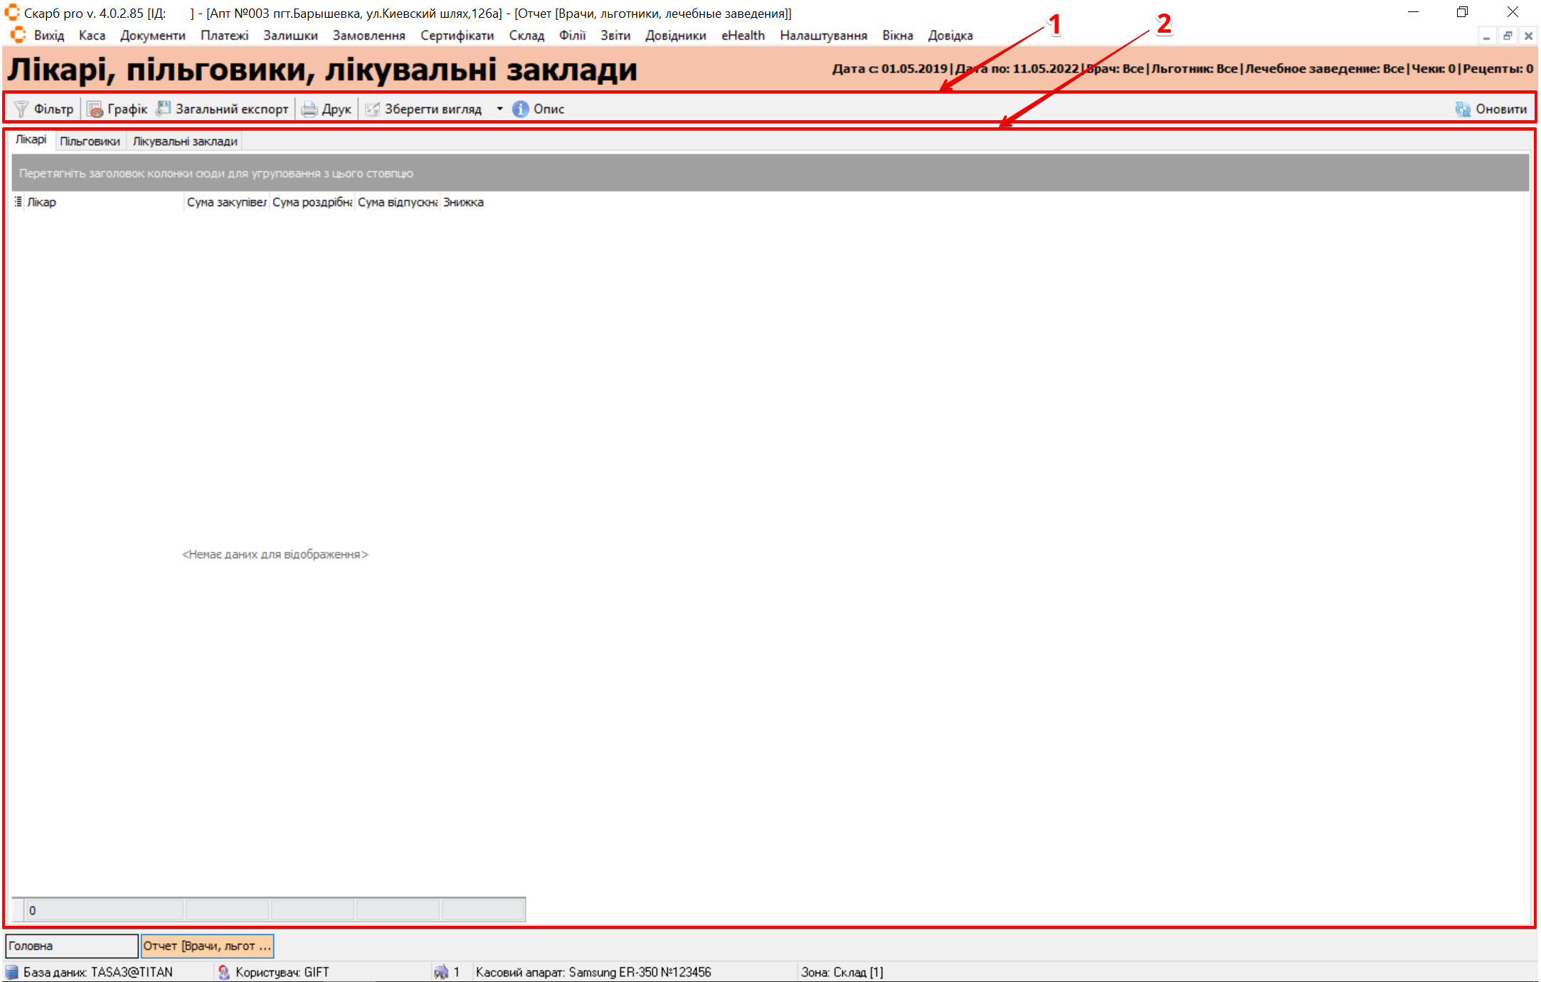Open the blue Опис info icon

521,109
